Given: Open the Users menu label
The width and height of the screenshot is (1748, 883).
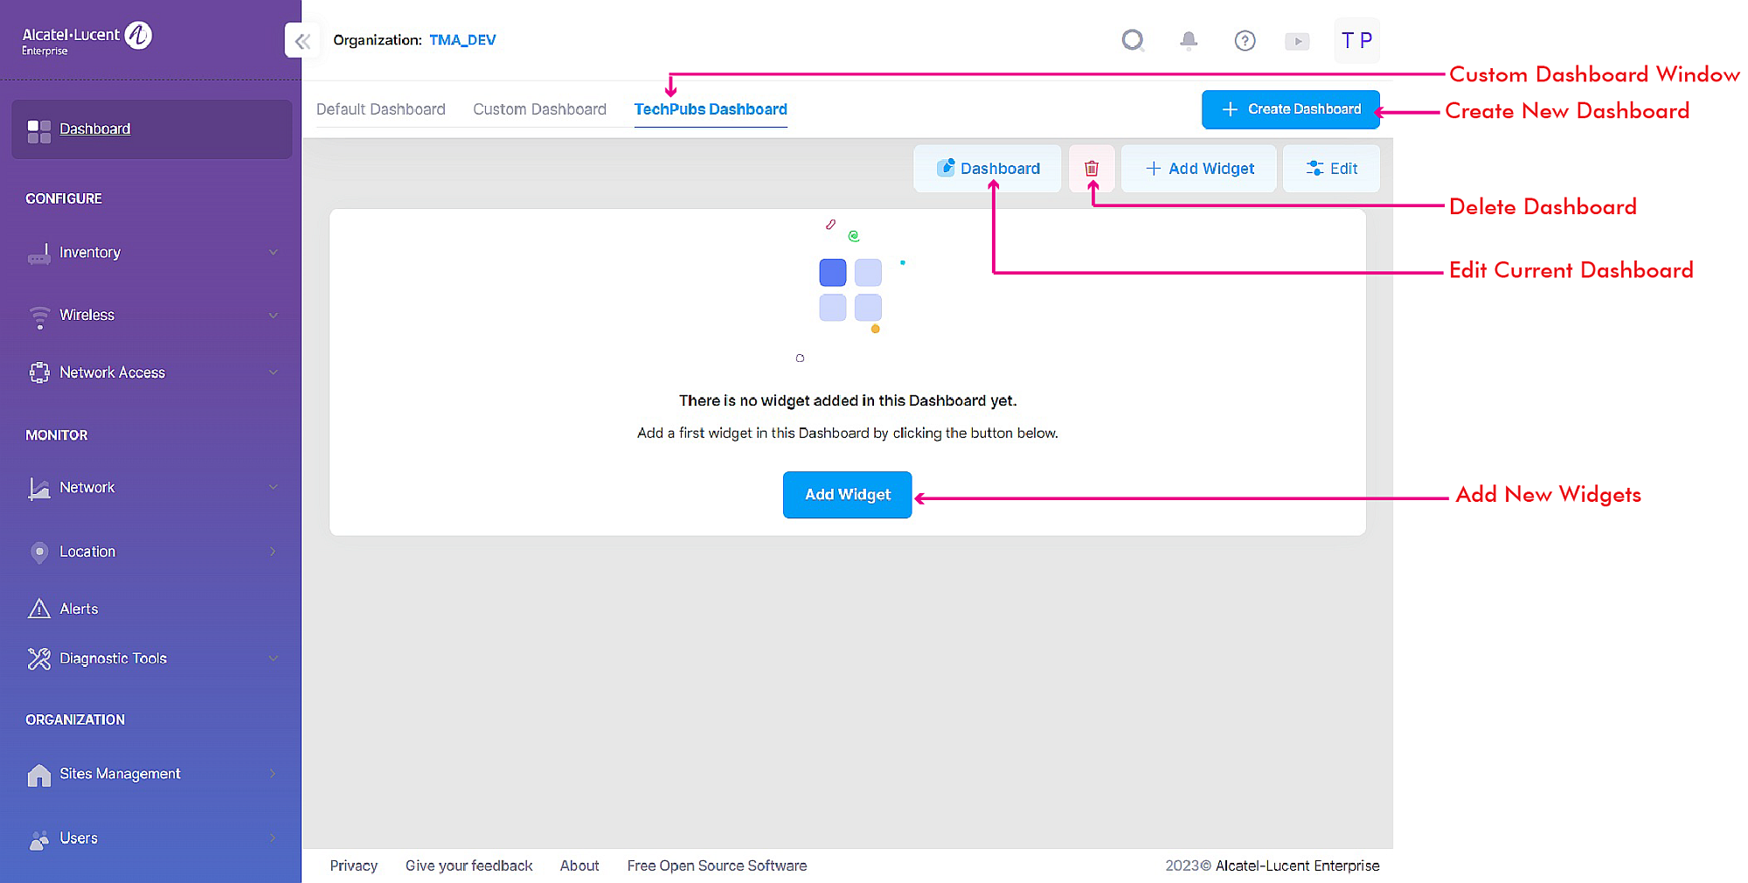Looking at the screenshot, I should click(79, 838).
